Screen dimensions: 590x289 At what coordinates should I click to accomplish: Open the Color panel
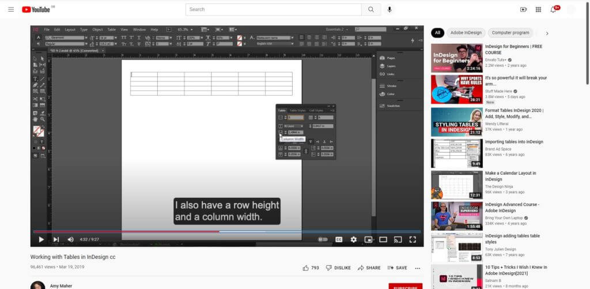tap(387, 94)
